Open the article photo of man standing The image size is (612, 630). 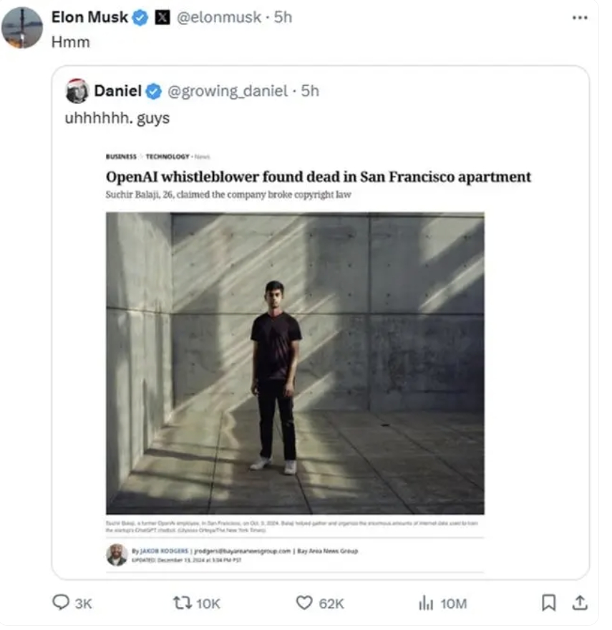coord(295,363)
